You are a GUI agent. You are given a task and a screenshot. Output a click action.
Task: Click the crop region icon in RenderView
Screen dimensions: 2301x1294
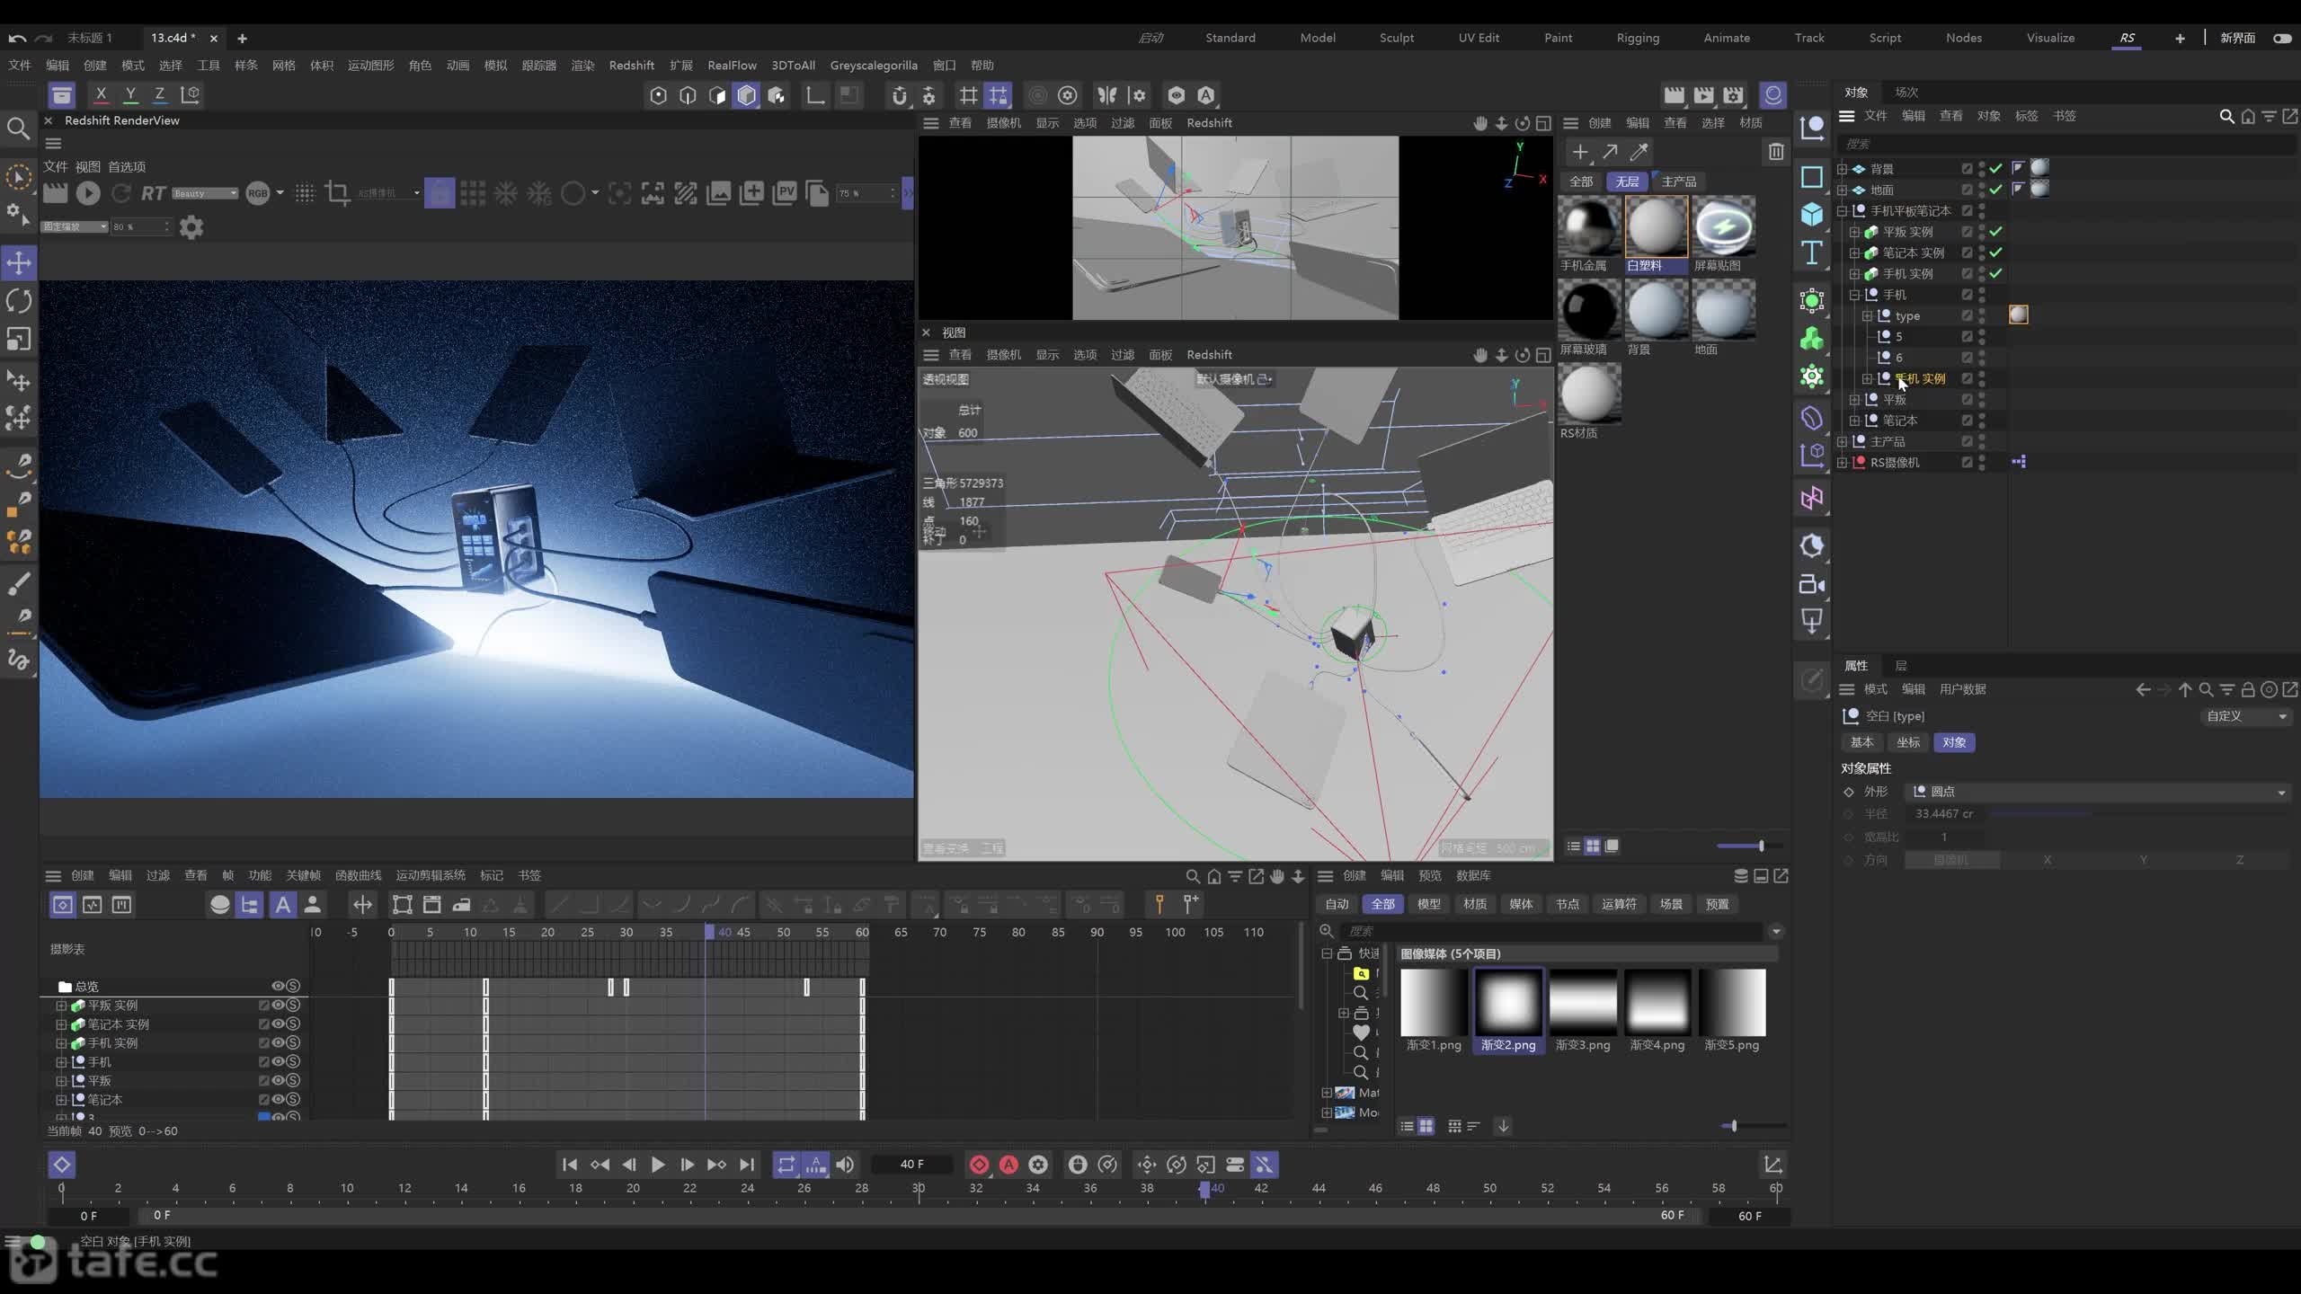coord(337,192)
